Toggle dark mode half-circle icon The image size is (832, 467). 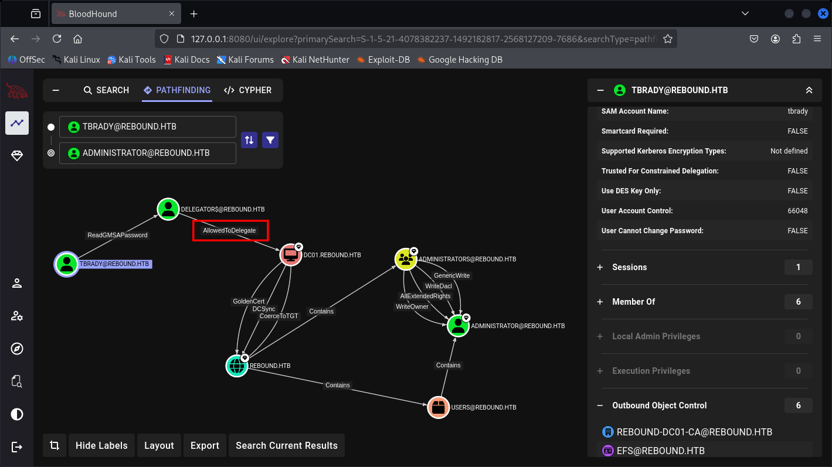click(17, 414)
